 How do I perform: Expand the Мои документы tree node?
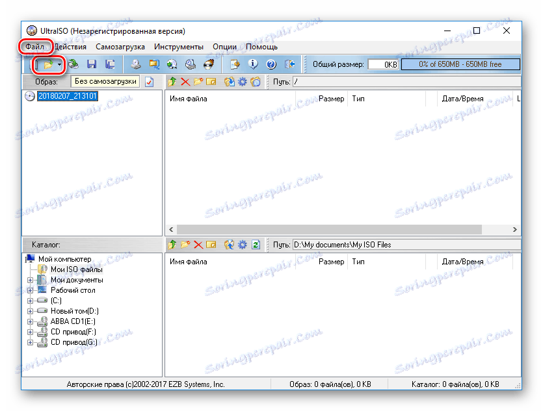(30, 280)
